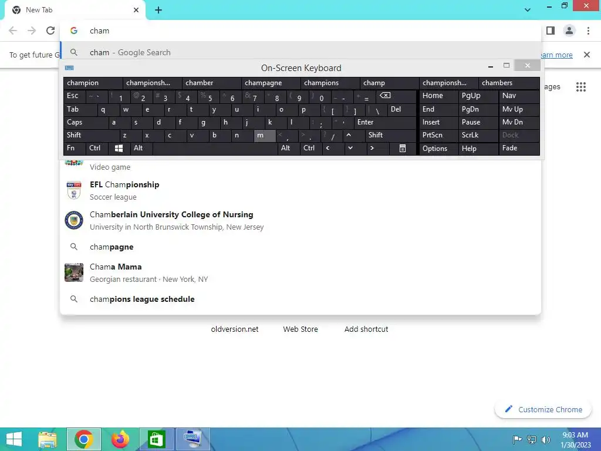601x451 pixels.
Task: Click the Add shortcut tile
Action: point(366,329)
